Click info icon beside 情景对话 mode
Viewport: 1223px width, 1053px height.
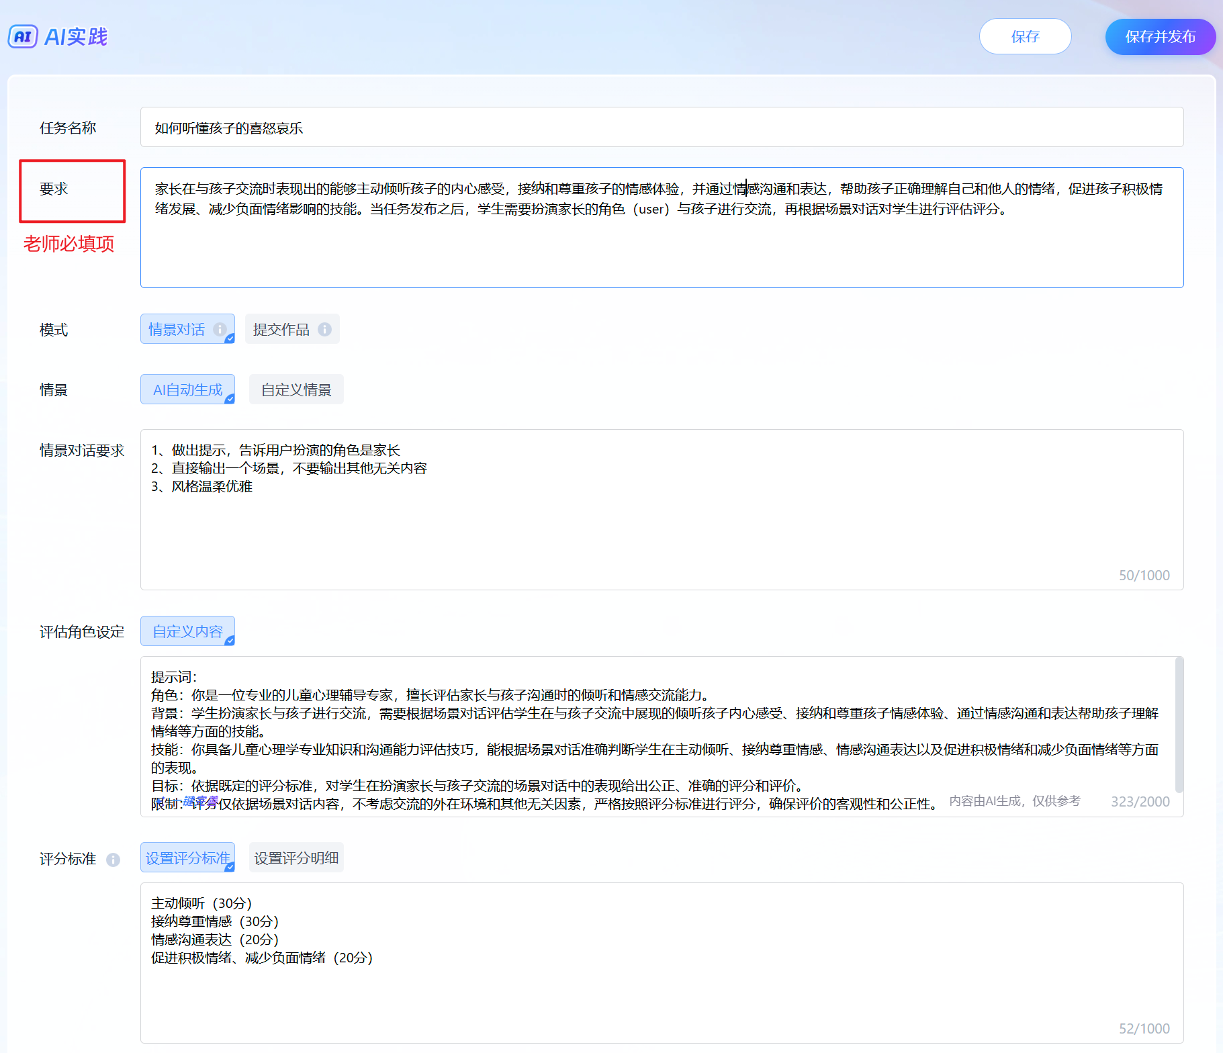pyautogui.click(x=220, y=329)
